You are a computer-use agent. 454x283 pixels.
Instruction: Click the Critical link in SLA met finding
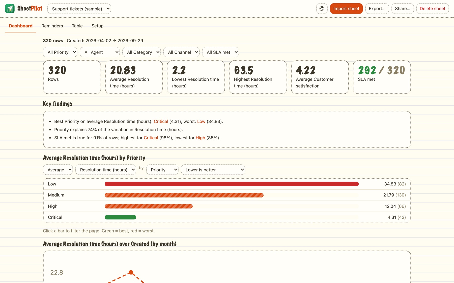[151, 138]
